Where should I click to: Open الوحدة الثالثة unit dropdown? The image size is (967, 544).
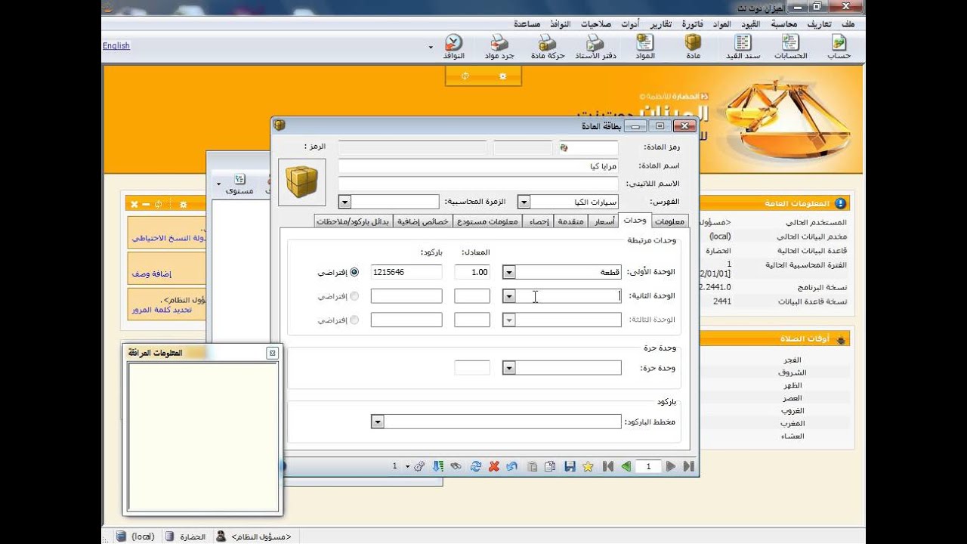pyautogui.click(x=509, y=321)
